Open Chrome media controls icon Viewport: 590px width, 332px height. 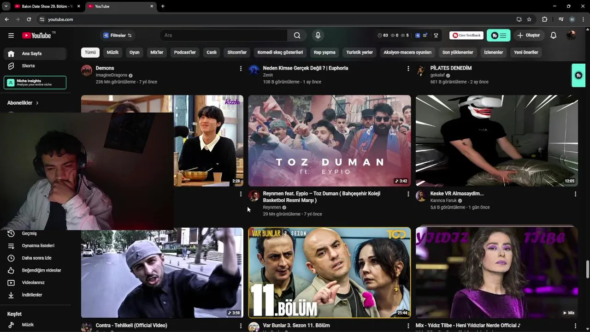click(x=561, y=19)
